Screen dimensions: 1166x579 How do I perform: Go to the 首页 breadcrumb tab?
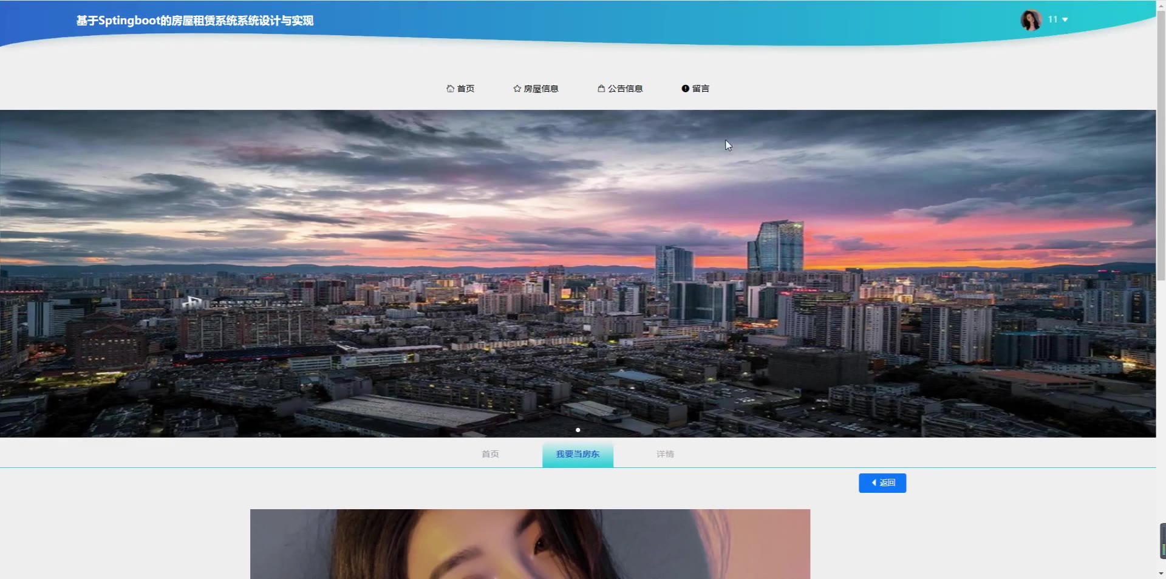pos(490,454)
